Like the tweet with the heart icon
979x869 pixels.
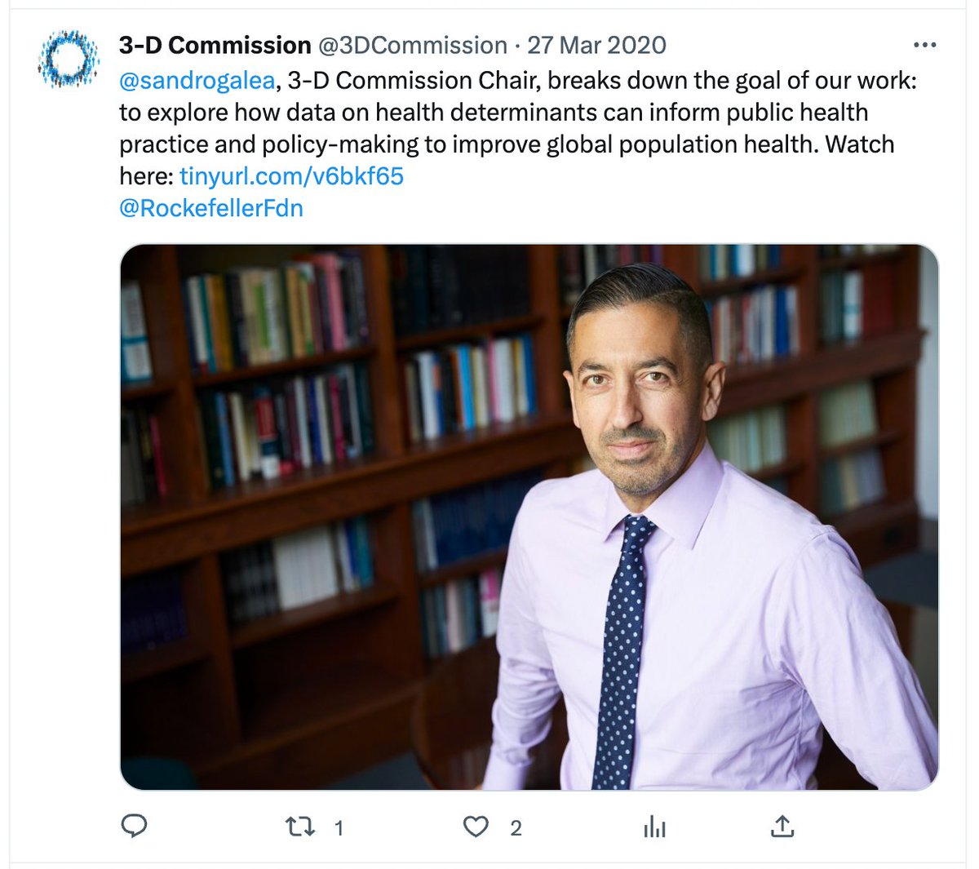coord(476,827)
